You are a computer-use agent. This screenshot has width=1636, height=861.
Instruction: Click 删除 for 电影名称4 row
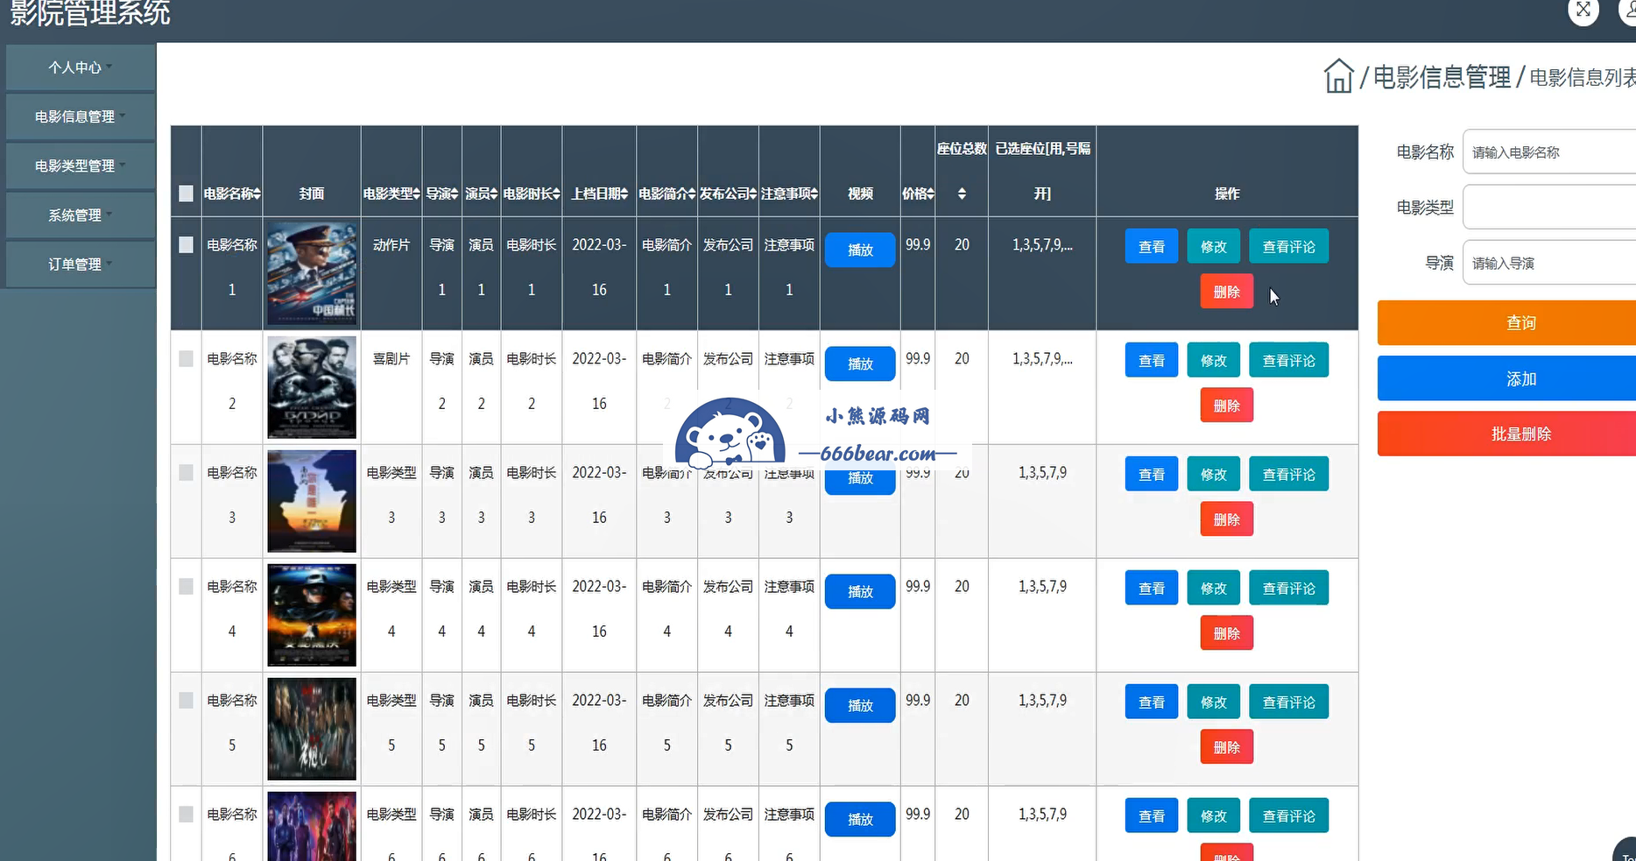(1227, 633)
